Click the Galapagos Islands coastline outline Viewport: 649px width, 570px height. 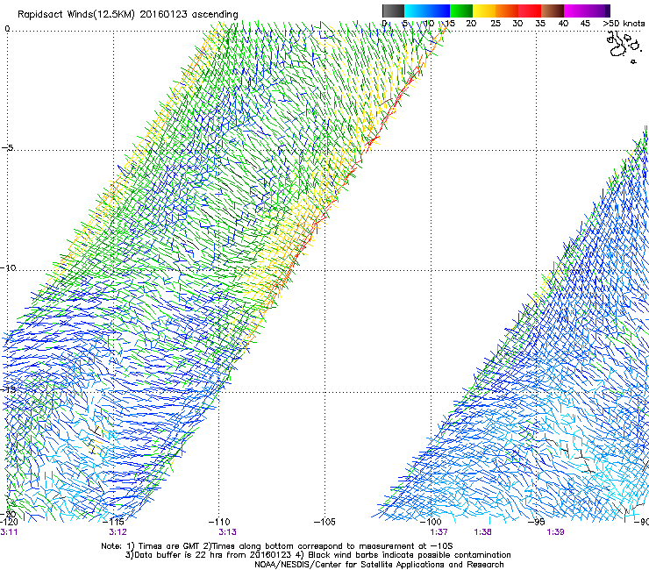point(624,46)
